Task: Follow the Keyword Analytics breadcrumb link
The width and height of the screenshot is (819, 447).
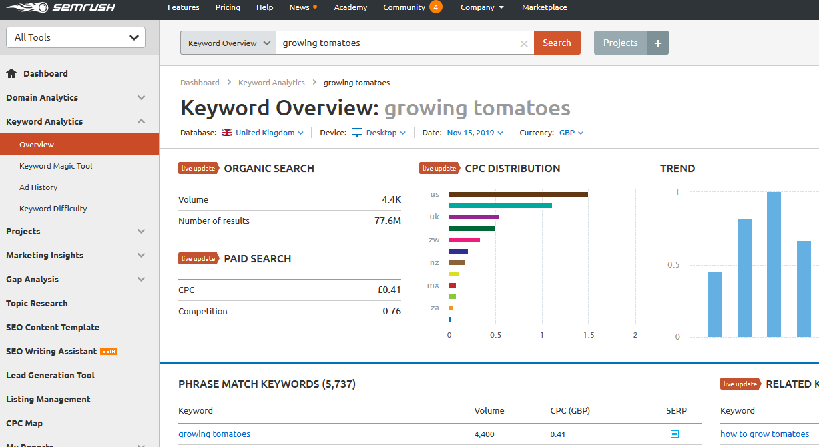Action: [272, 83]
